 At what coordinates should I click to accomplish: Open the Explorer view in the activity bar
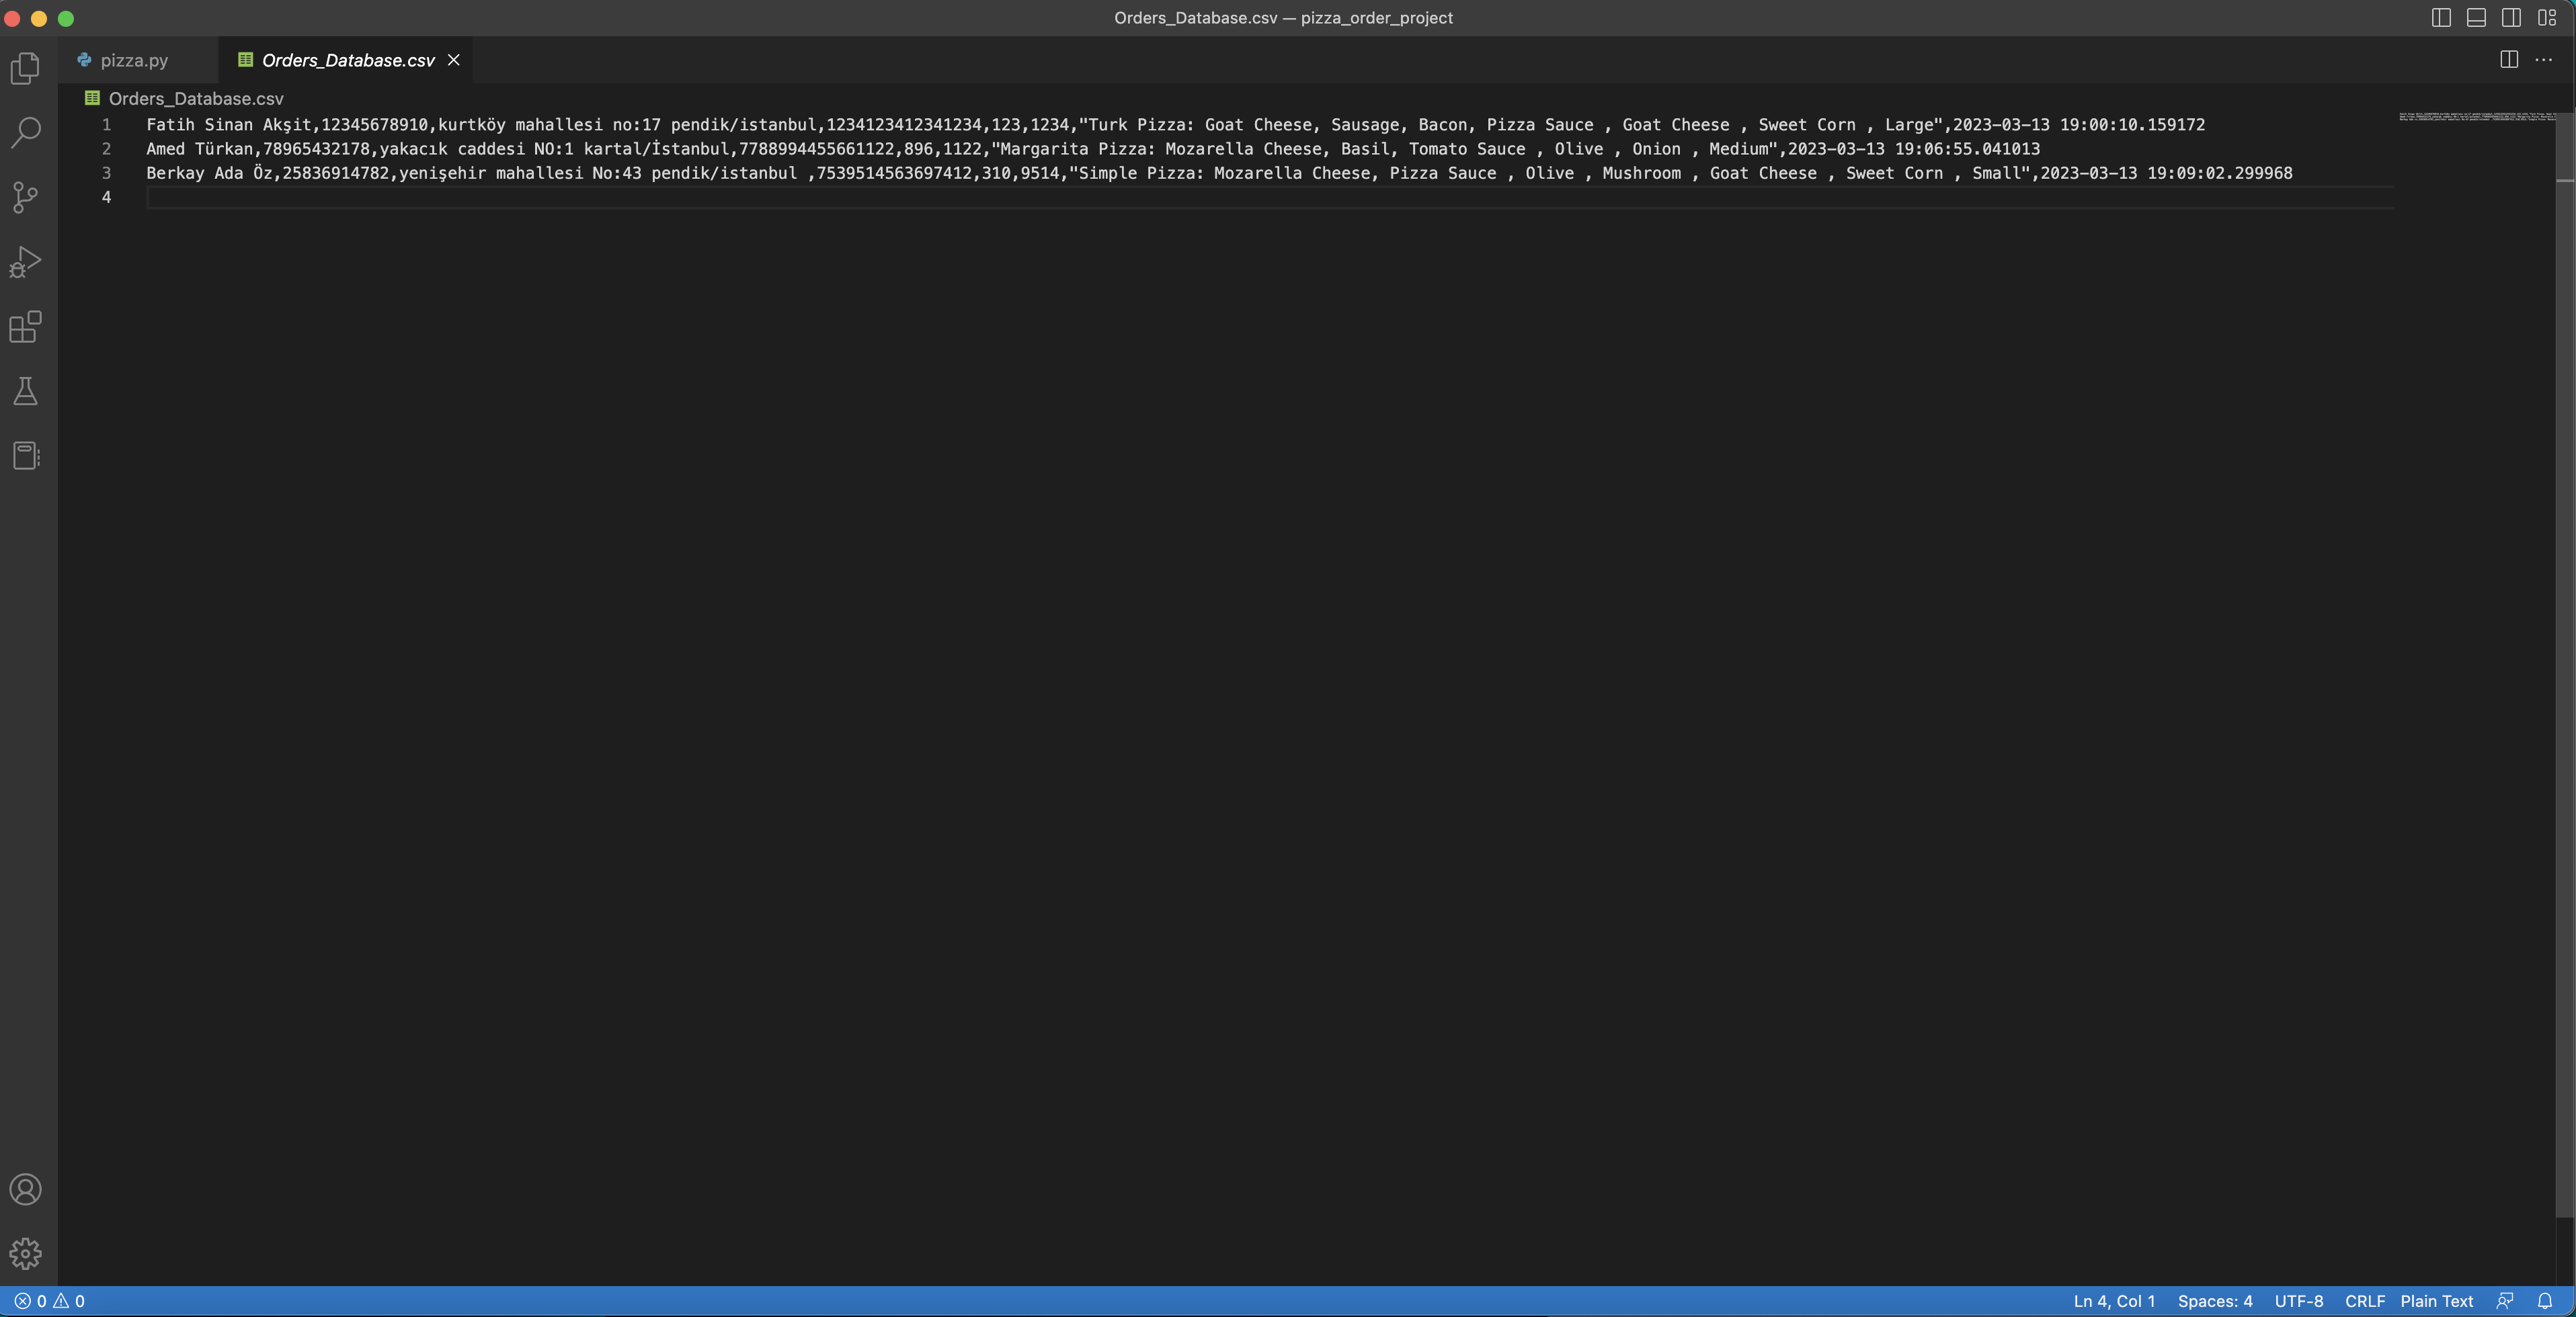click(25, 67)
